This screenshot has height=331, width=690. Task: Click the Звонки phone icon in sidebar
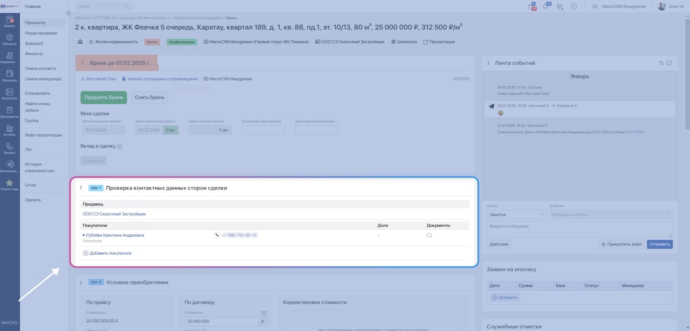click(9, 148)
